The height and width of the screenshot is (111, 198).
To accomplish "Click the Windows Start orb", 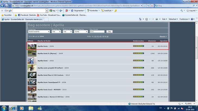I will pyautogui.click(x=5, y=108).
